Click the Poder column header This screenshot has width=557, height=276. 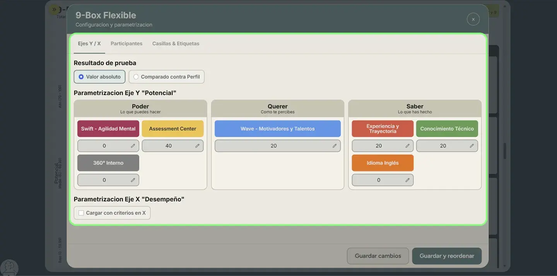[x=140, y=108]
